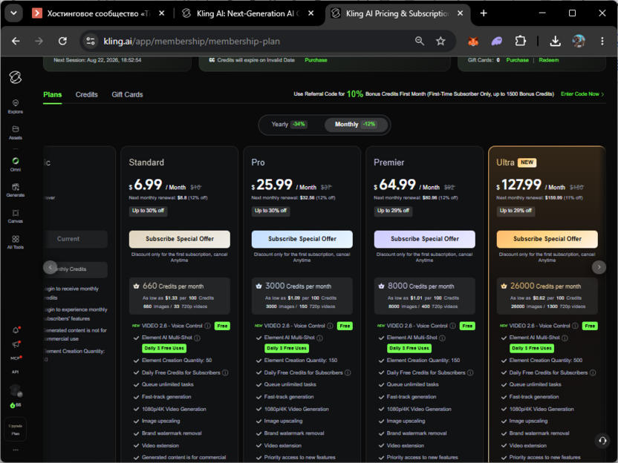Viewport: 618px width, 463px height.
Task: Click Purchase next to credits expiry
Action: 316,60
